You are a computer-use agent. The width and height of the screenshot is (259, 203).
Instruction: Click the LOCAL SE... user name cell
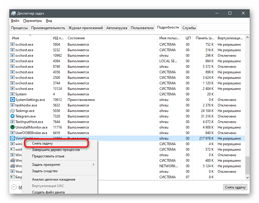click(168, 61)
